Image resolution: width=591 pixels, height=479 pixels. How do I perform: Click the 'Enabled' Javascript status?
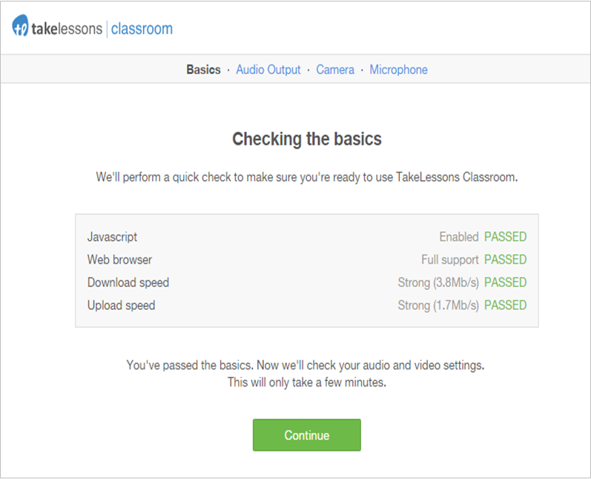tap(459, 237)
